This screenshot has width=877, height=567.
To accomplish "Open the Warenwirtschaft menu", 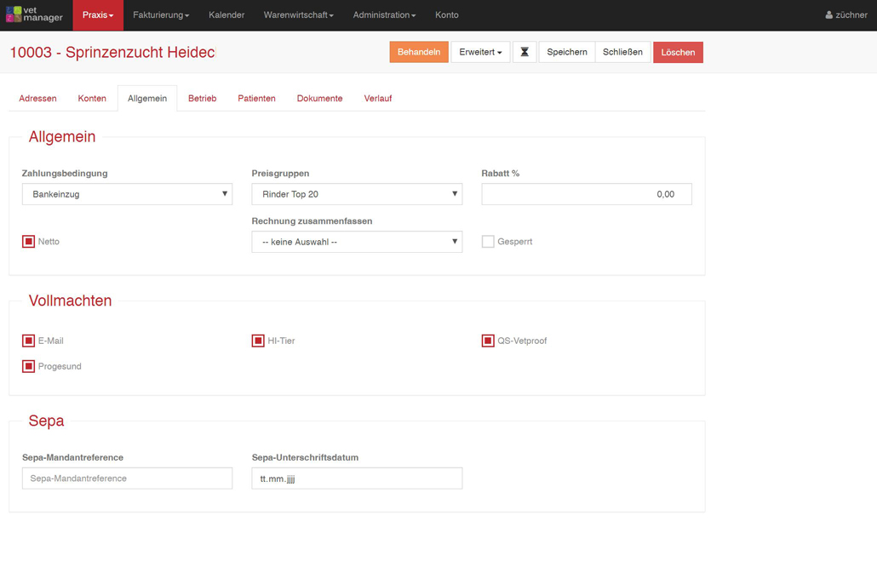I will pos(298,15).
